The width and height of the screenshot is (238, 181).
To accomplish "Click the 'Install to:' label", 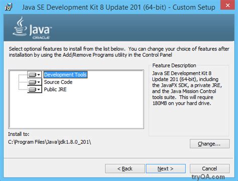I will point(19,134).
